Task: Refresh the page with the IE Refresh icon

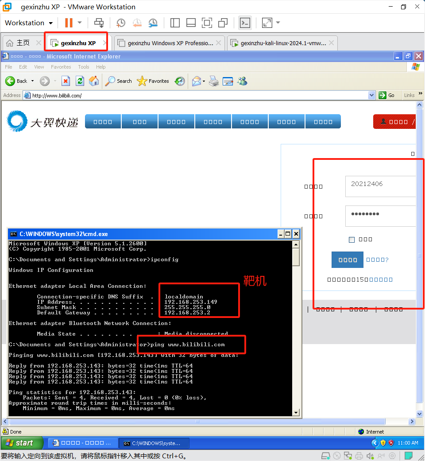Action: [x=80, y=81]
